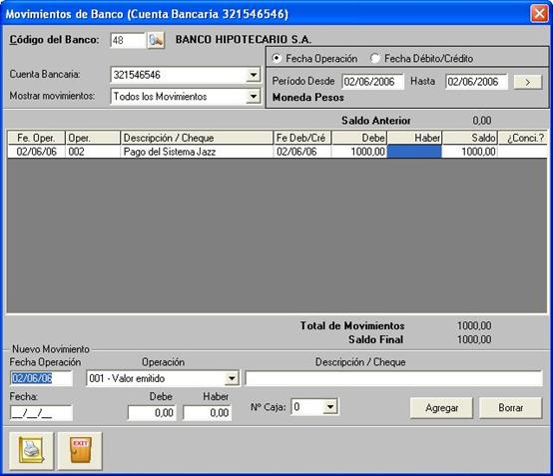Click the bank search icon beside code 48
This screenshot has height=476, width=553.
click(x=156, y=40)
